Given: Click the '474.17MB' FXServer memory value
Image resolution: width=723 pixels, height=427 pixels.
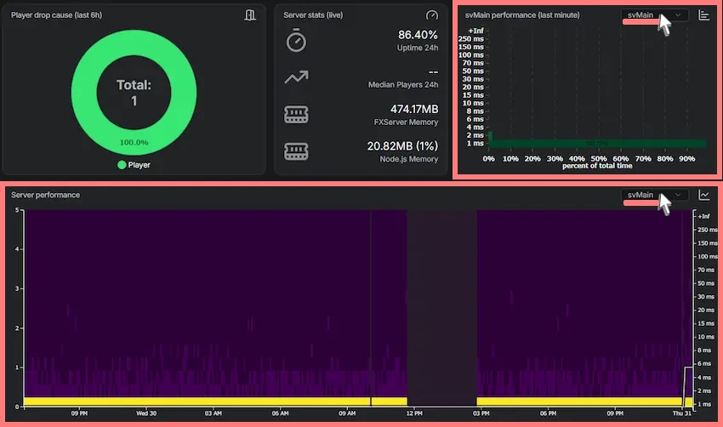Looking at the screenshot, I should (414, 109).
